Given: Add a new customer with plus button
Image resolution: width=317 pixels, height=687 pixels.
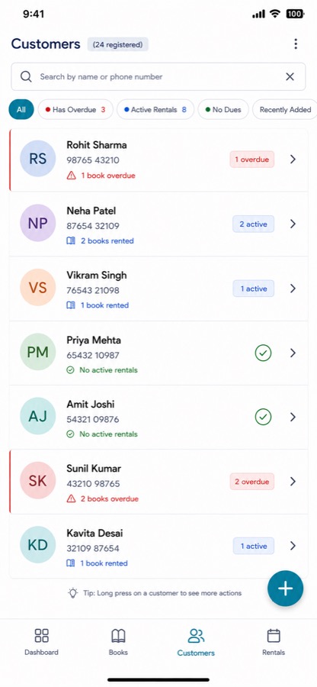Looking at the screenshot, I should 285,589.
